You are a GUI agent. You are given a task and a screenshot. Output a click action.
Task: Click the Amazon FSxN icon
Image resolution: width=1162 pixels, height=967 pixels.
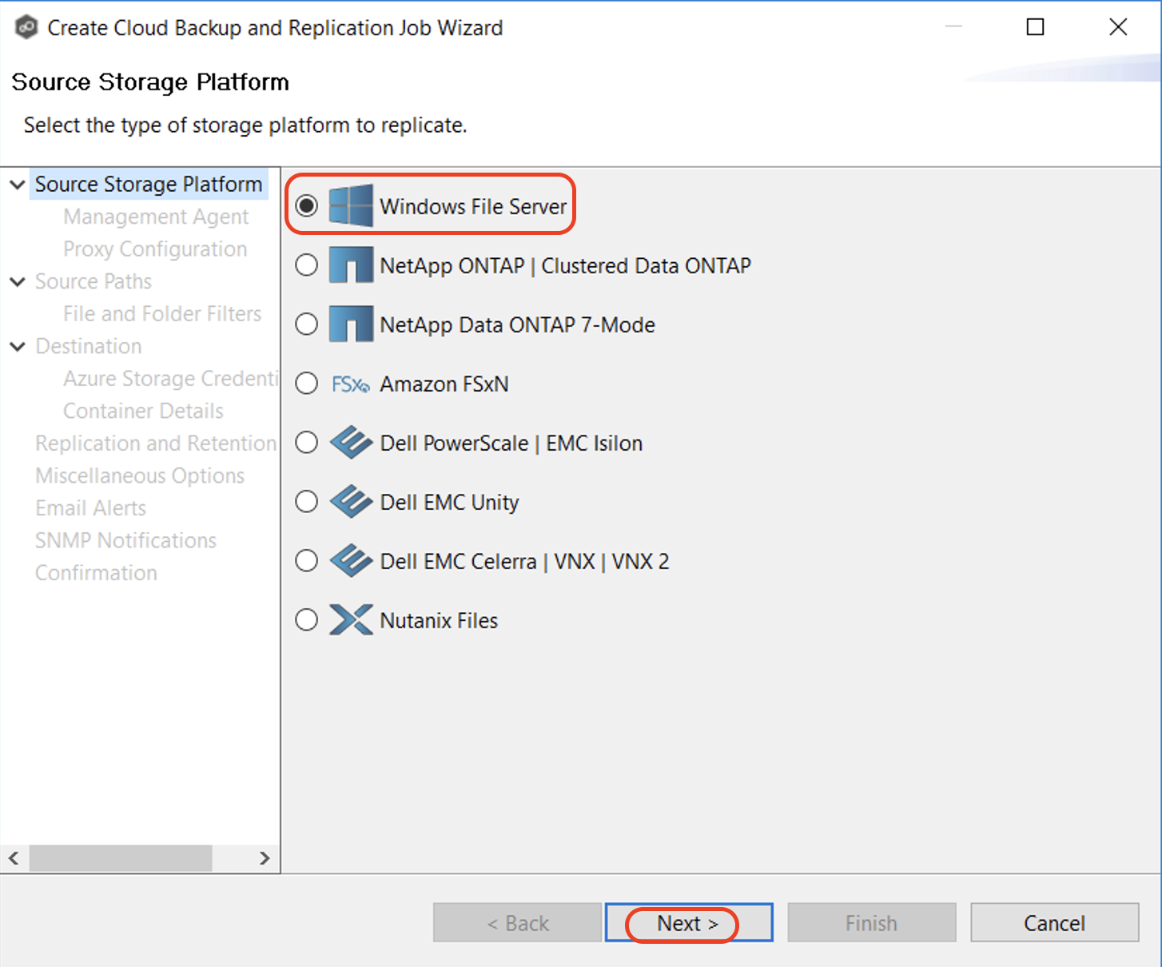pos(351,384)
